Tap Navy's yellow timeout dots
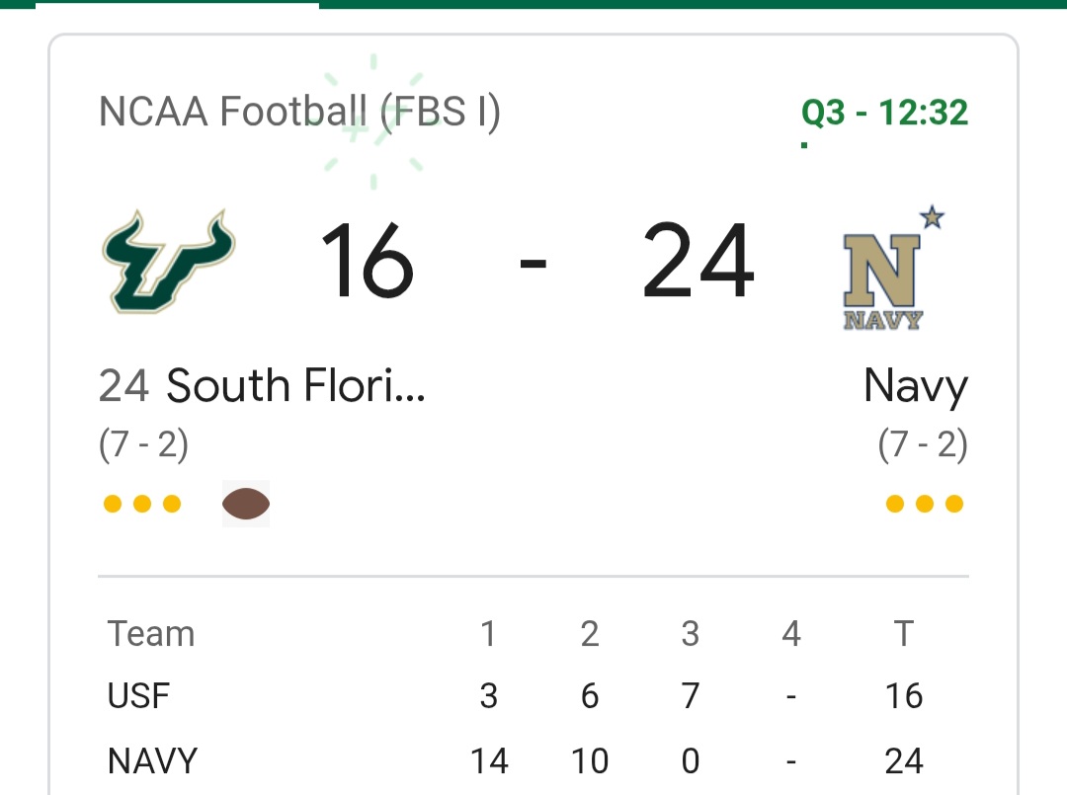This screenshot has width=1067, height=795. (x=924, y=504)
